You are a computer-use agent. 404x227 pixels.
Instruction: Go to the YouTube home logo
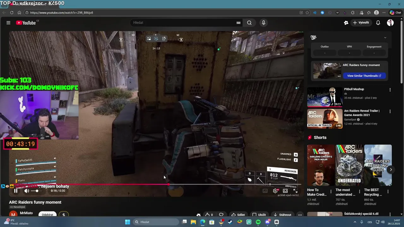tap(26, 23)
